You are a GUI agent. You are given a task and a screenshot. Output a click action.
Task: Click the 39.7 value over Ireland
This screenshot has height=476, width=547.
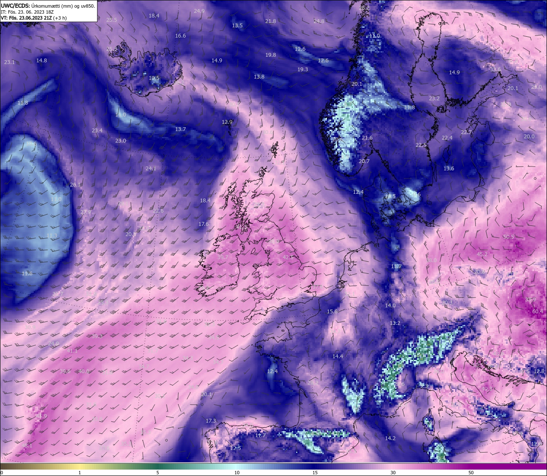[223, 257]
